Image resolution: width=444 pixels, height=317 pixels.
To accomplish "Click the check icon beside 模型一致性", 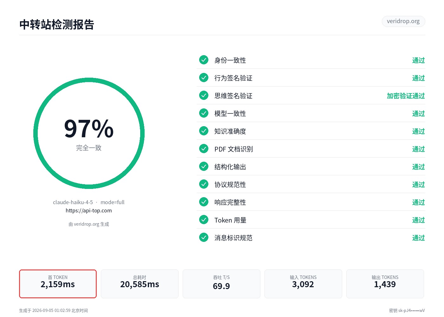I will (204, 113).
